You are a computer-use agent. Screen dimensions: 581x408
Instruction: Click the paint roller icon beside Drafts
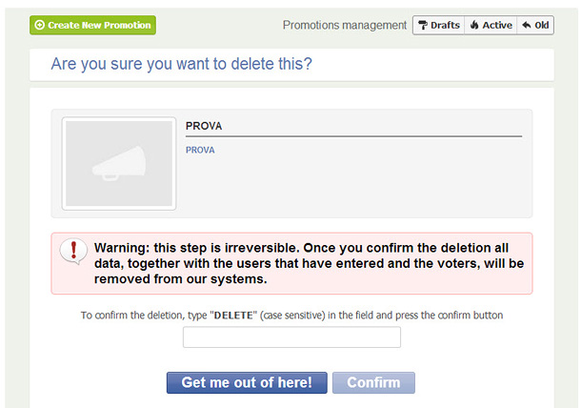[423, 25]
